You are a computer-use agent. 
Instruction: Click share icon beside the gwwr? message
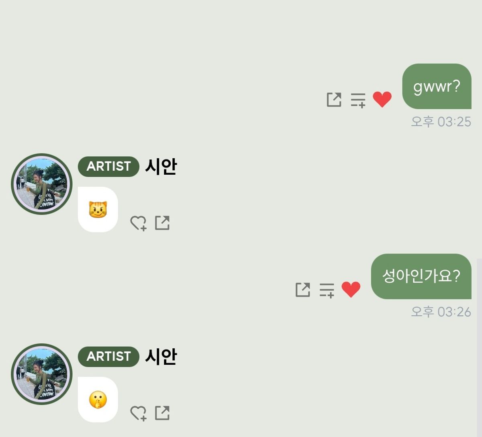click(x=334, y=100)
